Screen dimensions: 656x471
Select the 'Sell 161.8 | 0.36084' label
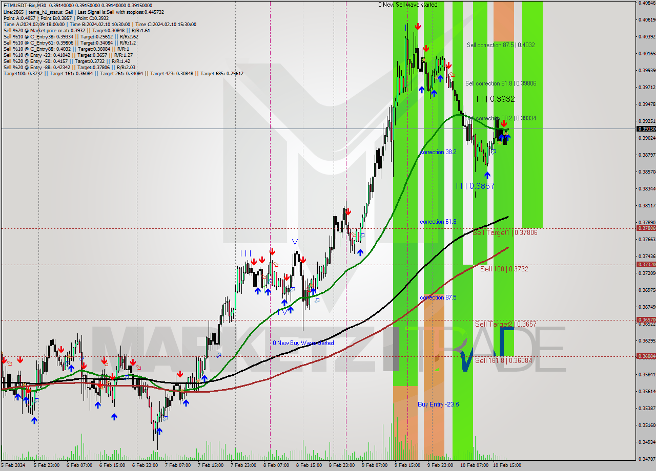pos(503,360)
